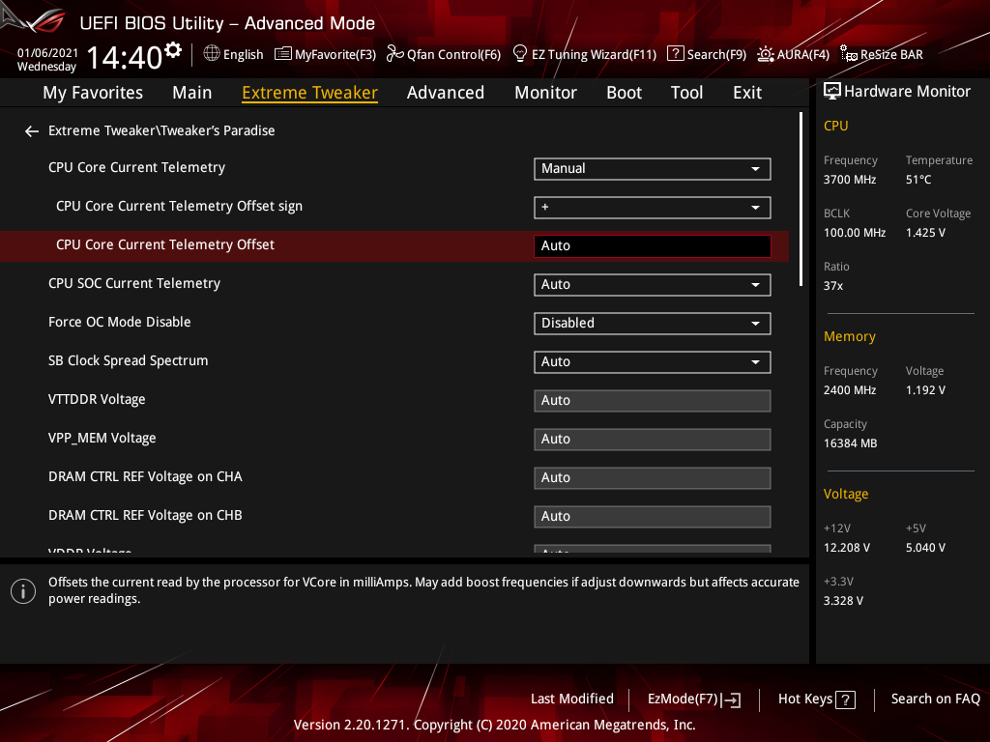Go to the Boot tab
990x742 pixels.
[x=624, y=93]
